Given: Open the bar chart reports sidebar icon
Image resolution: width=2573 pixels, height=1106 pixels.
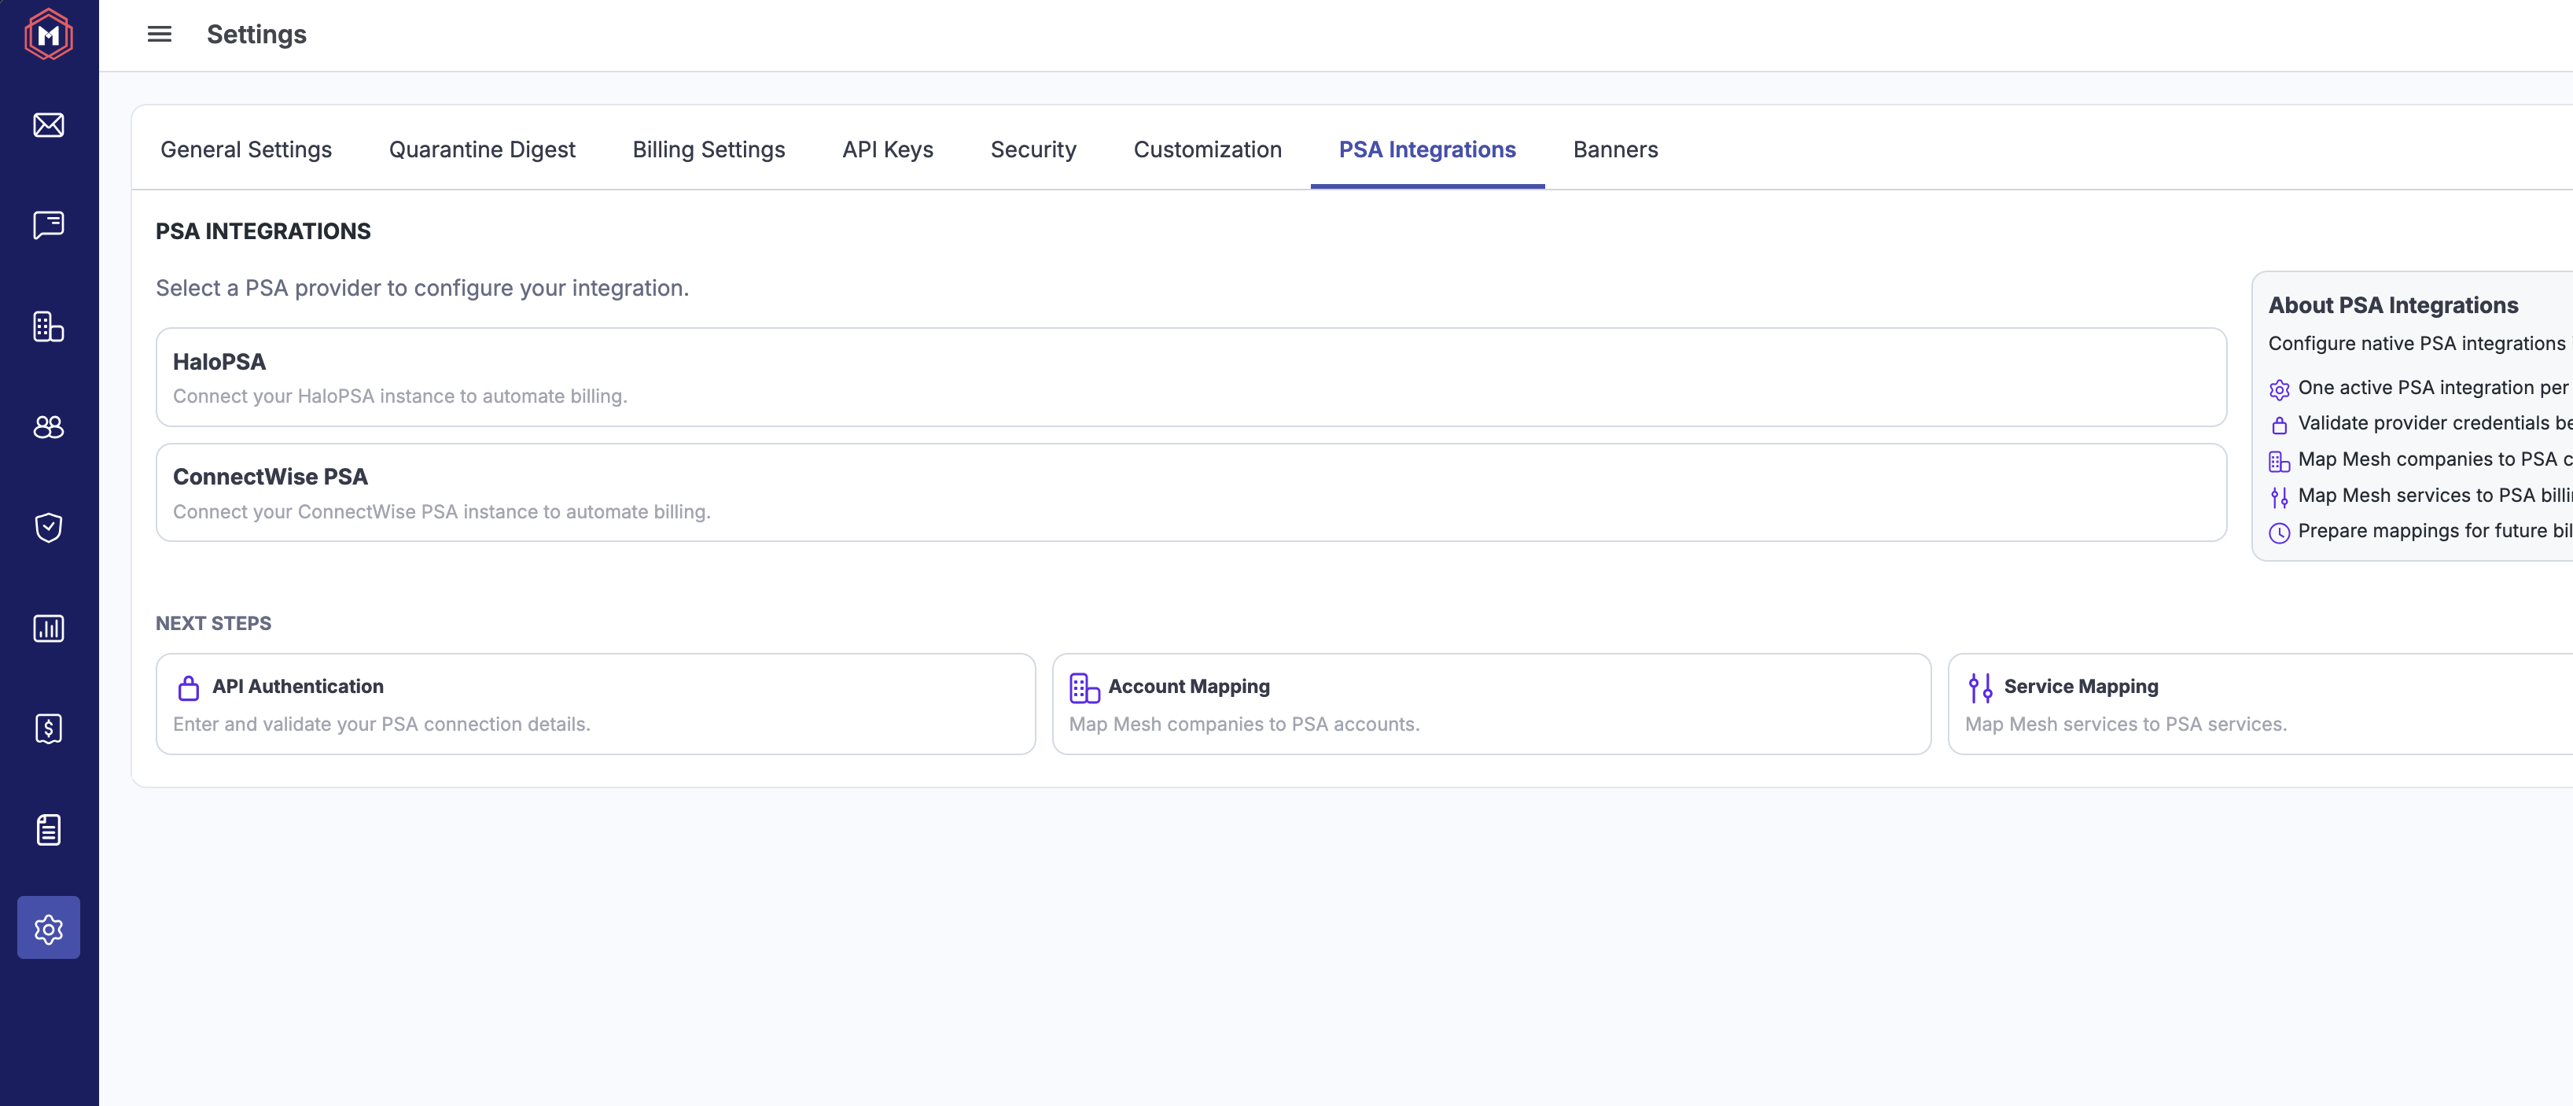Looking at the screenshot, I should (x=49, y=628).
